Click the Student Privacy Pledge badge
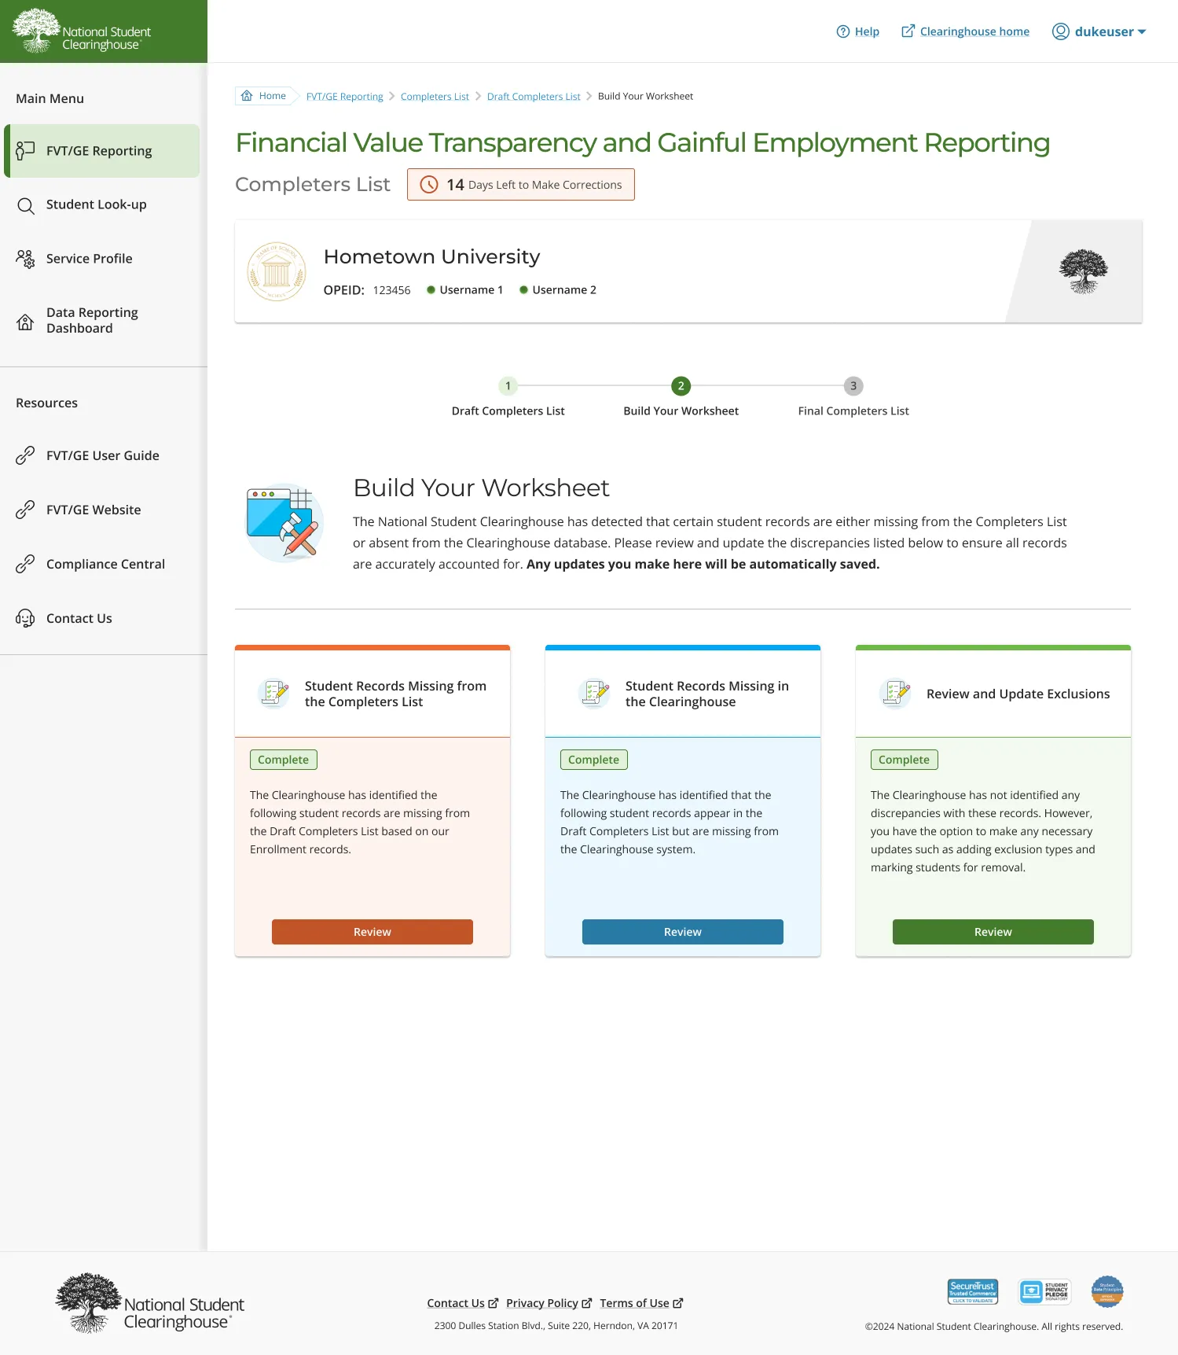Viewport: 1178px width, 1355px height. (x=1044, y=1291)
